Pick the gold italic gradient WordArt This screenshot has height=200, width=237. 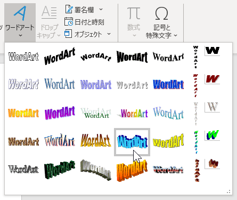(96, 140)
